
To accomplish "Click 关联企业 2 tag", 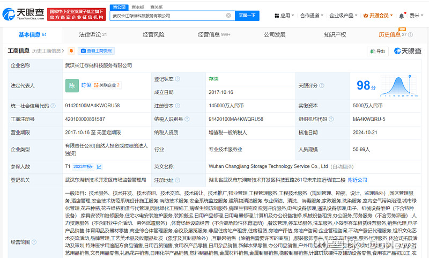I will point(107,85).
